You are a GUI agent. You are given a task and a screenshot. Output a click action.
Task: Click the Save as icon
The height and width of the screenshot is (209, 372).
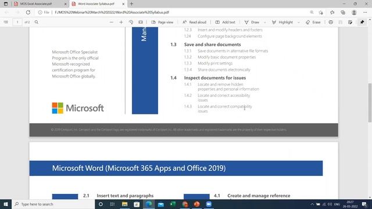click(x=350, y=22)
